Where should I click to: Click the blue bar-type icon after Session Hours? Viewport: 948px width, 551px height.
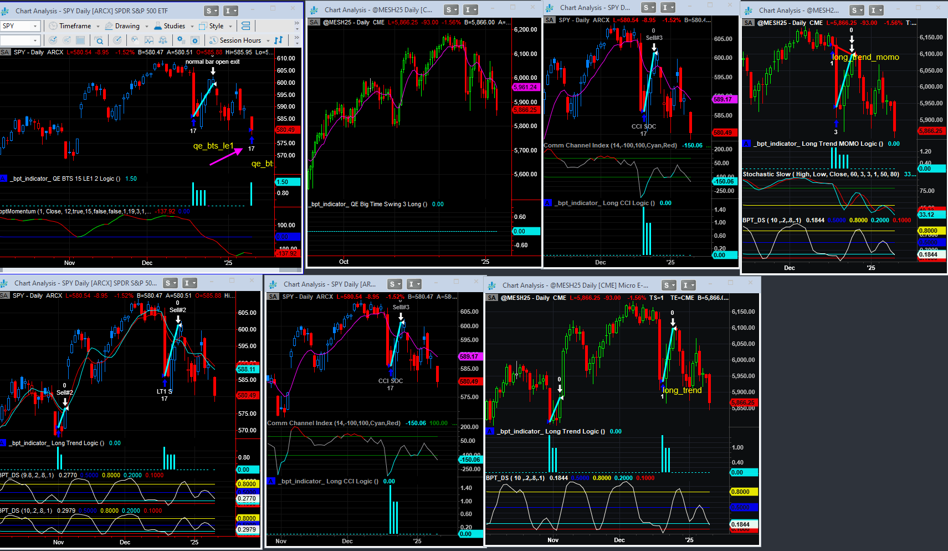coord(279,40)
